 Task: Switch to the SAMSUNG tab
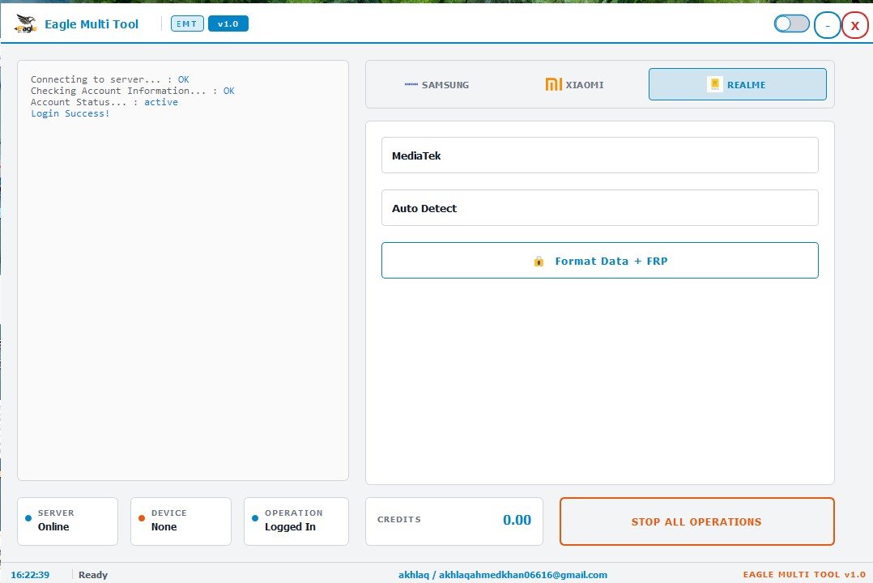[x=437, y=85]
